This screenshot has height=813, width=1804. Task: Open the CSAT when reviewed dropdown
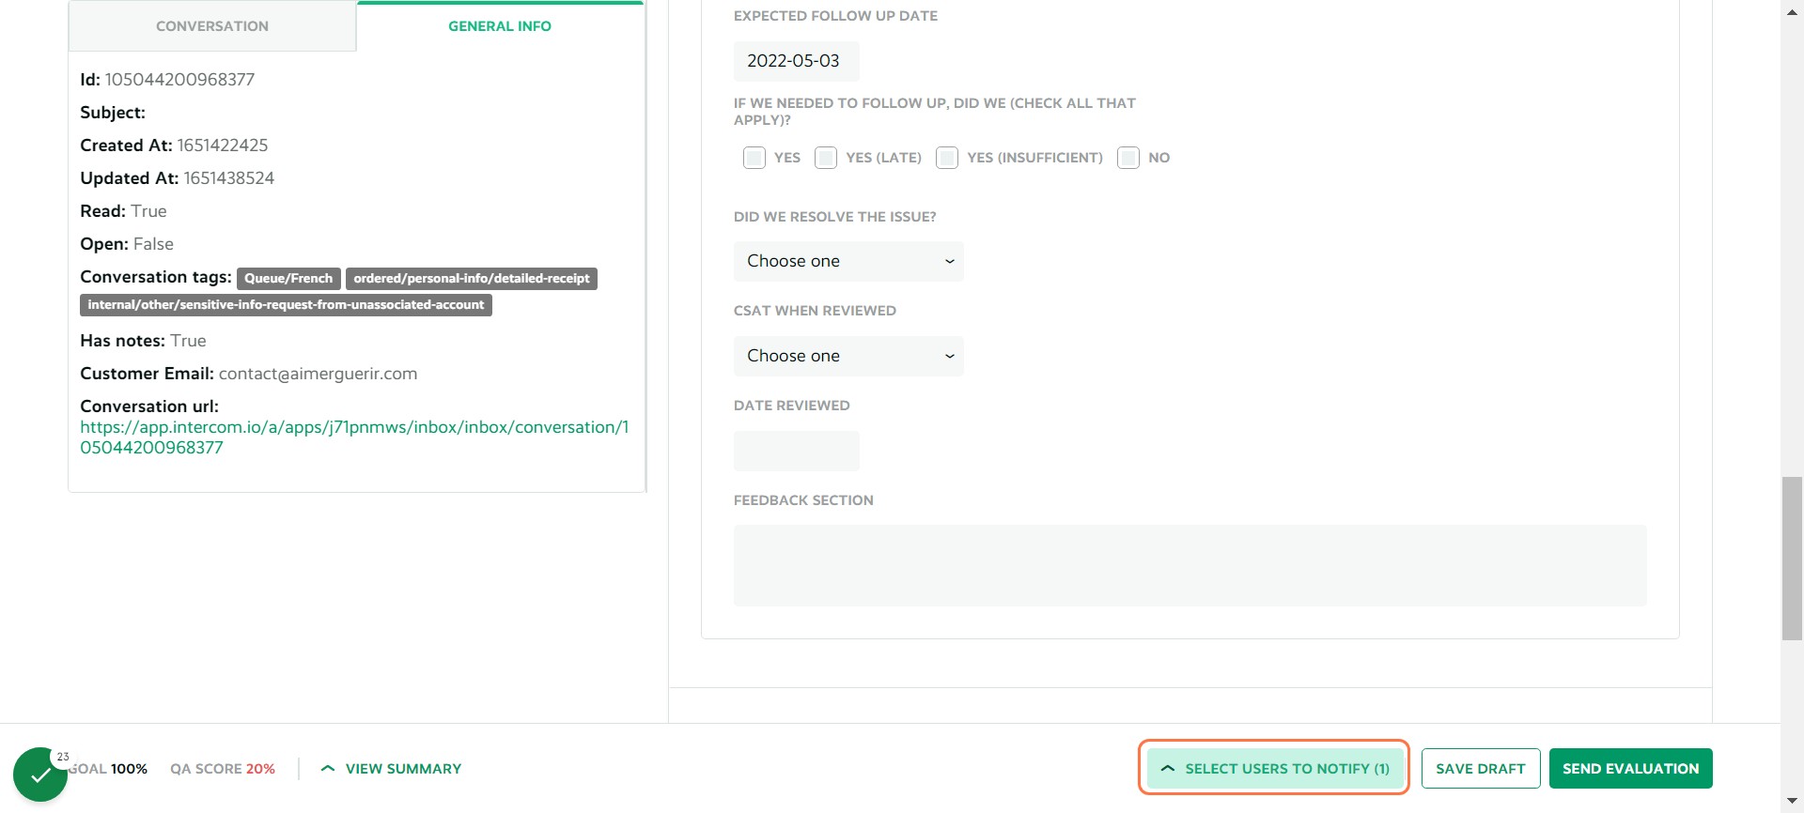tap(848, 356)
